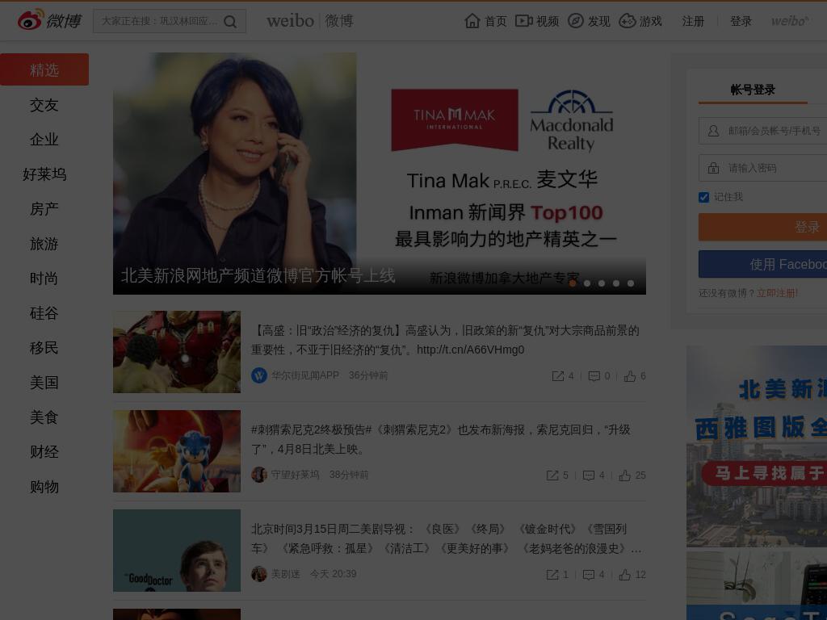Select the 美国 category
Image resolution: width=827 pixels, height=620 pixels.
coord(44,383)
